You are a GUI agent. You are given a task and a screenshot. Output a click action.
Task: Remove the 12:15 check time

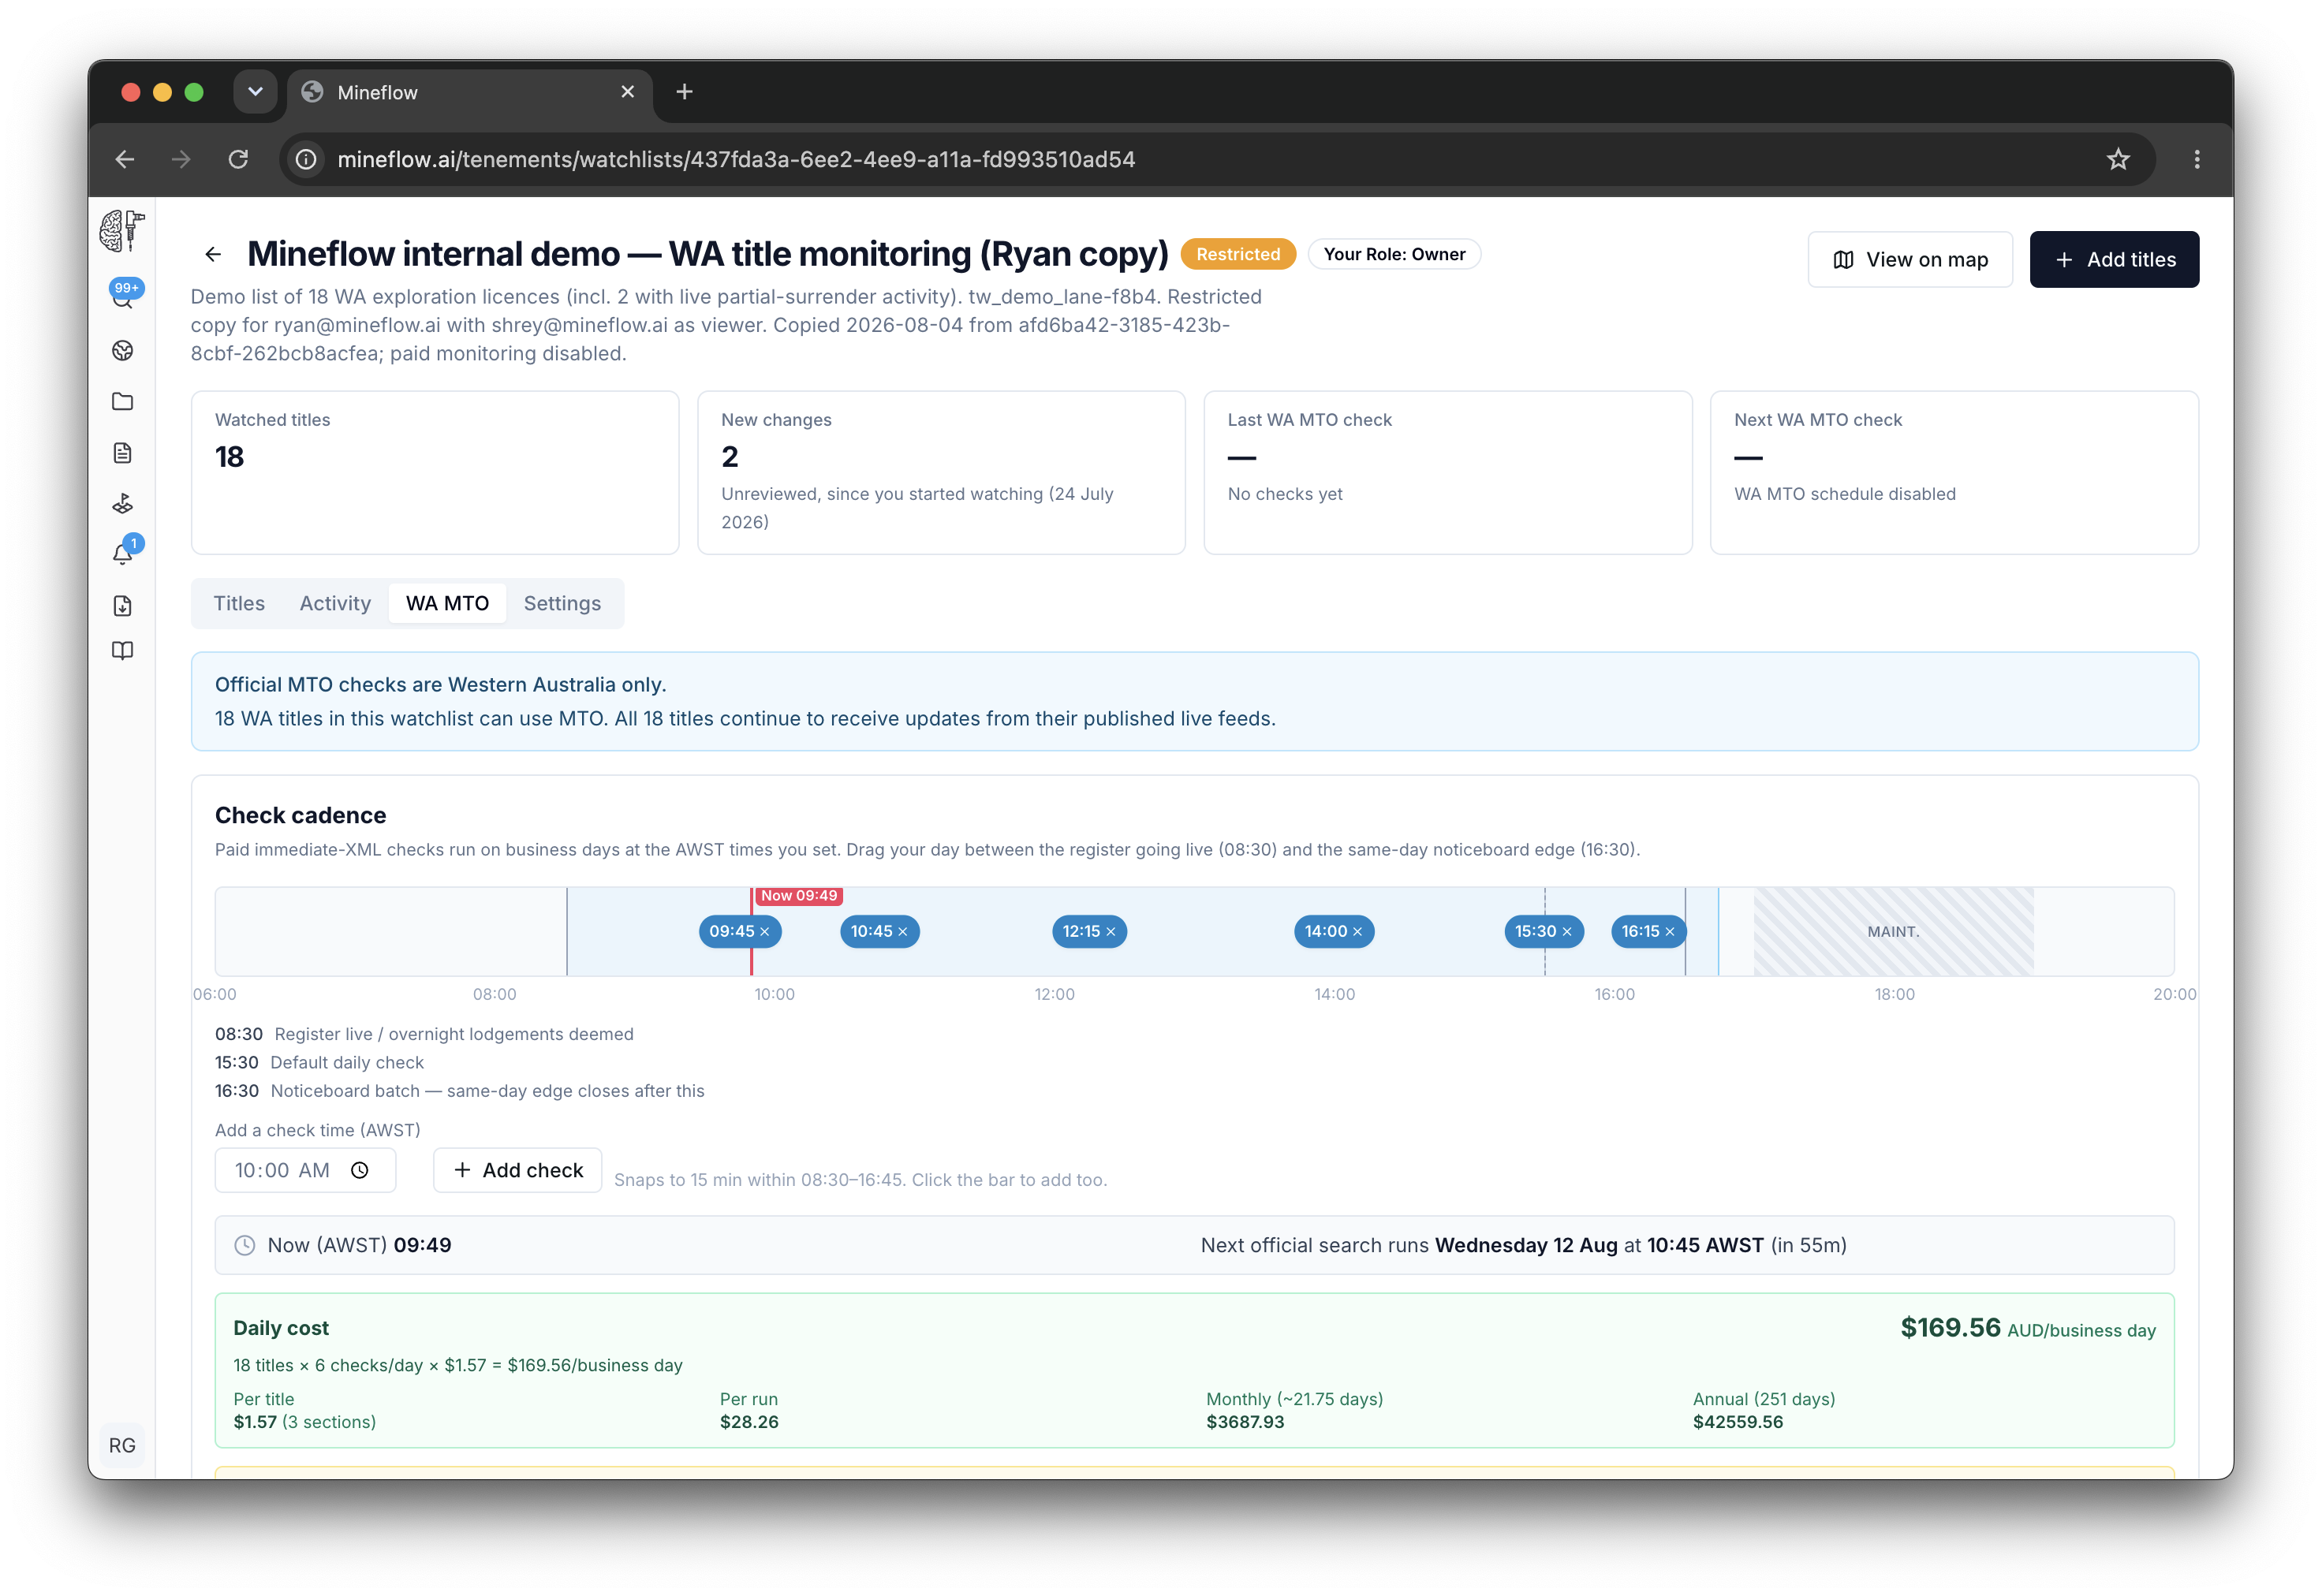click(1111, 932)
